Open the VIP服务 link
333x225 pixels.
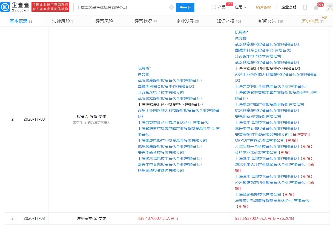263,7
